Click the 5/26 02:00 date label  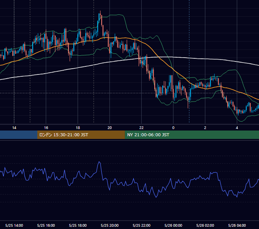tap(205, 225)
